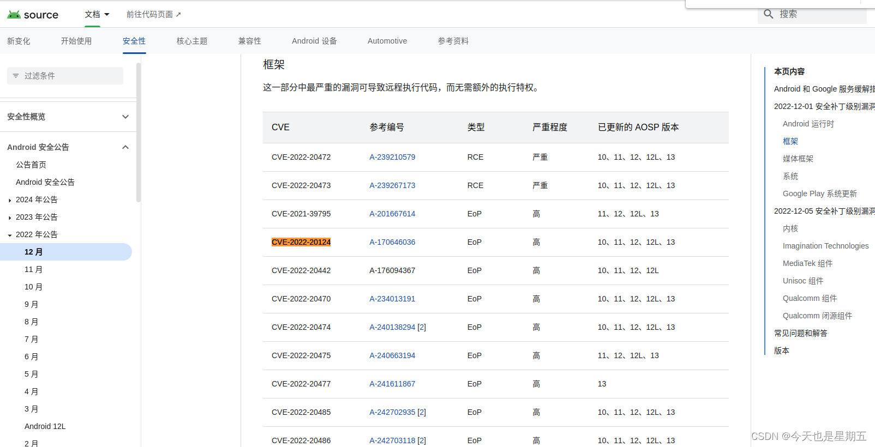
Task: Click the search magnifier icon
Action: tap(768, 14)
